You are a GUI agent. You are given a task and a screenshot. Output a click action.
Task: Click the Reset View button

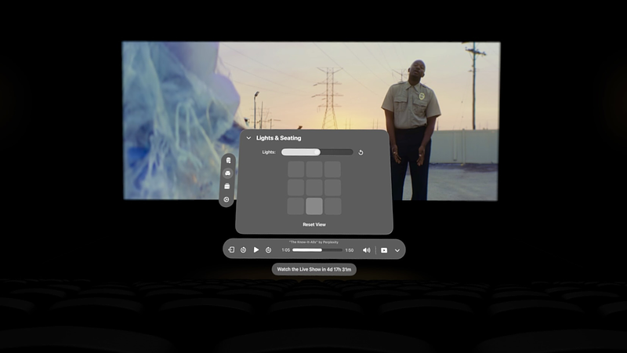click(x=314, y=224)
